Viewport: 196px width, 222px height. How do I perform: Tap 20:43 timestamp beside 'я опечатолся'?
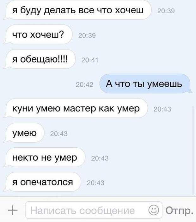(95, 183)
